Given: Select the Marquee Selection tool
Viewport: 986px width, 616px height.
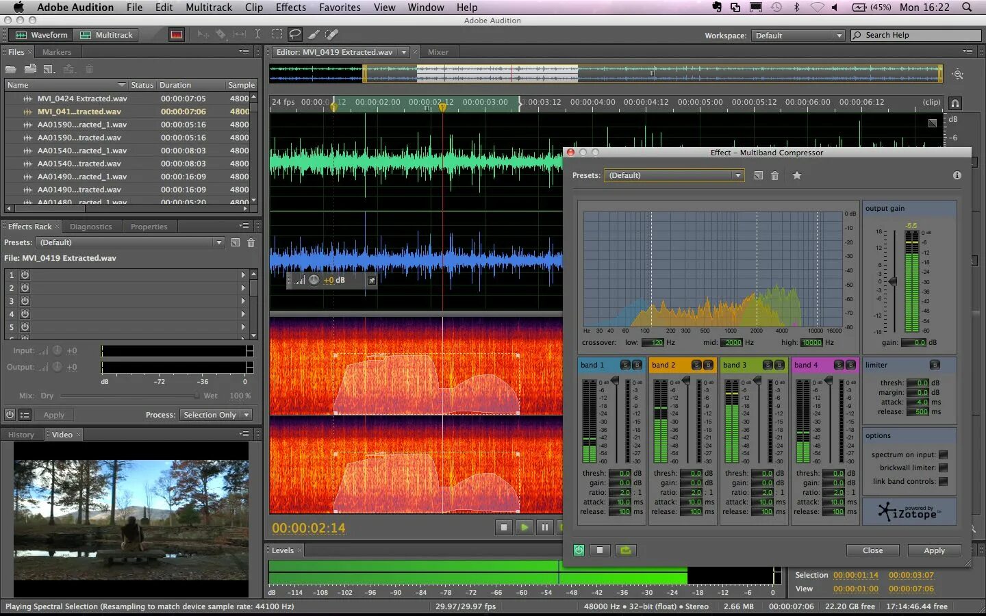Looking at the screenshot, I should 277,34.
